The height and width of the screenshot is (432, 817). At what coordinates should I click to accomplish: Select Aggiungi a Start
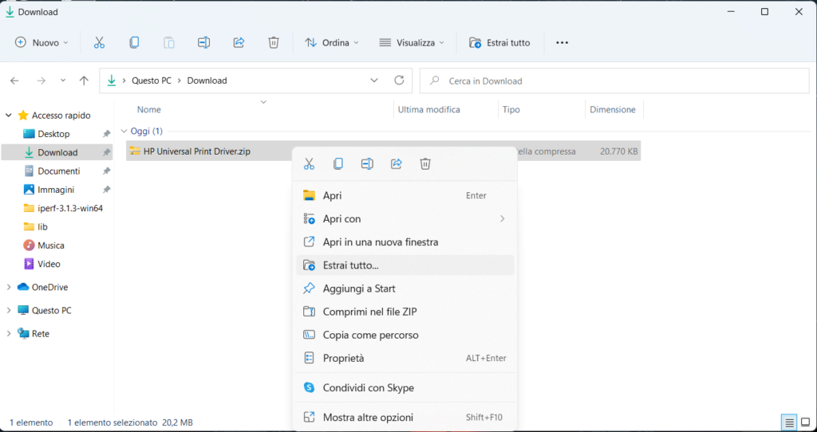[x=405, y=289]
